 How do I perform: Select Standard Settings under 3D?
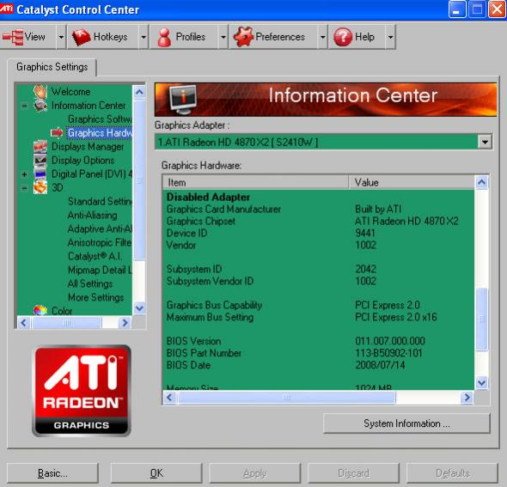point(100,201)
